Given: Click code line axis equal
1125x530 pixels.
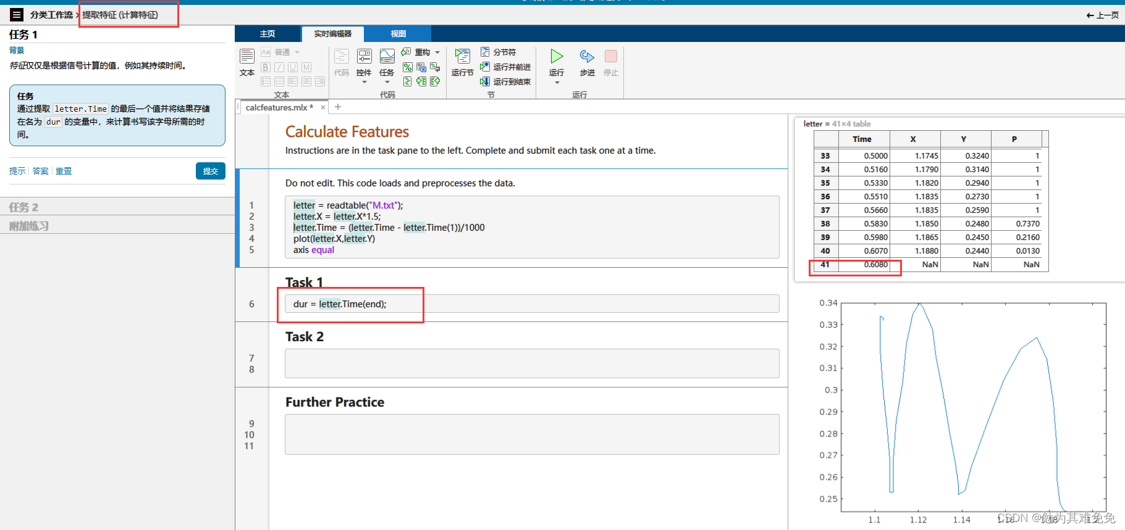Looking at the screenshot, I should [314, 250].
